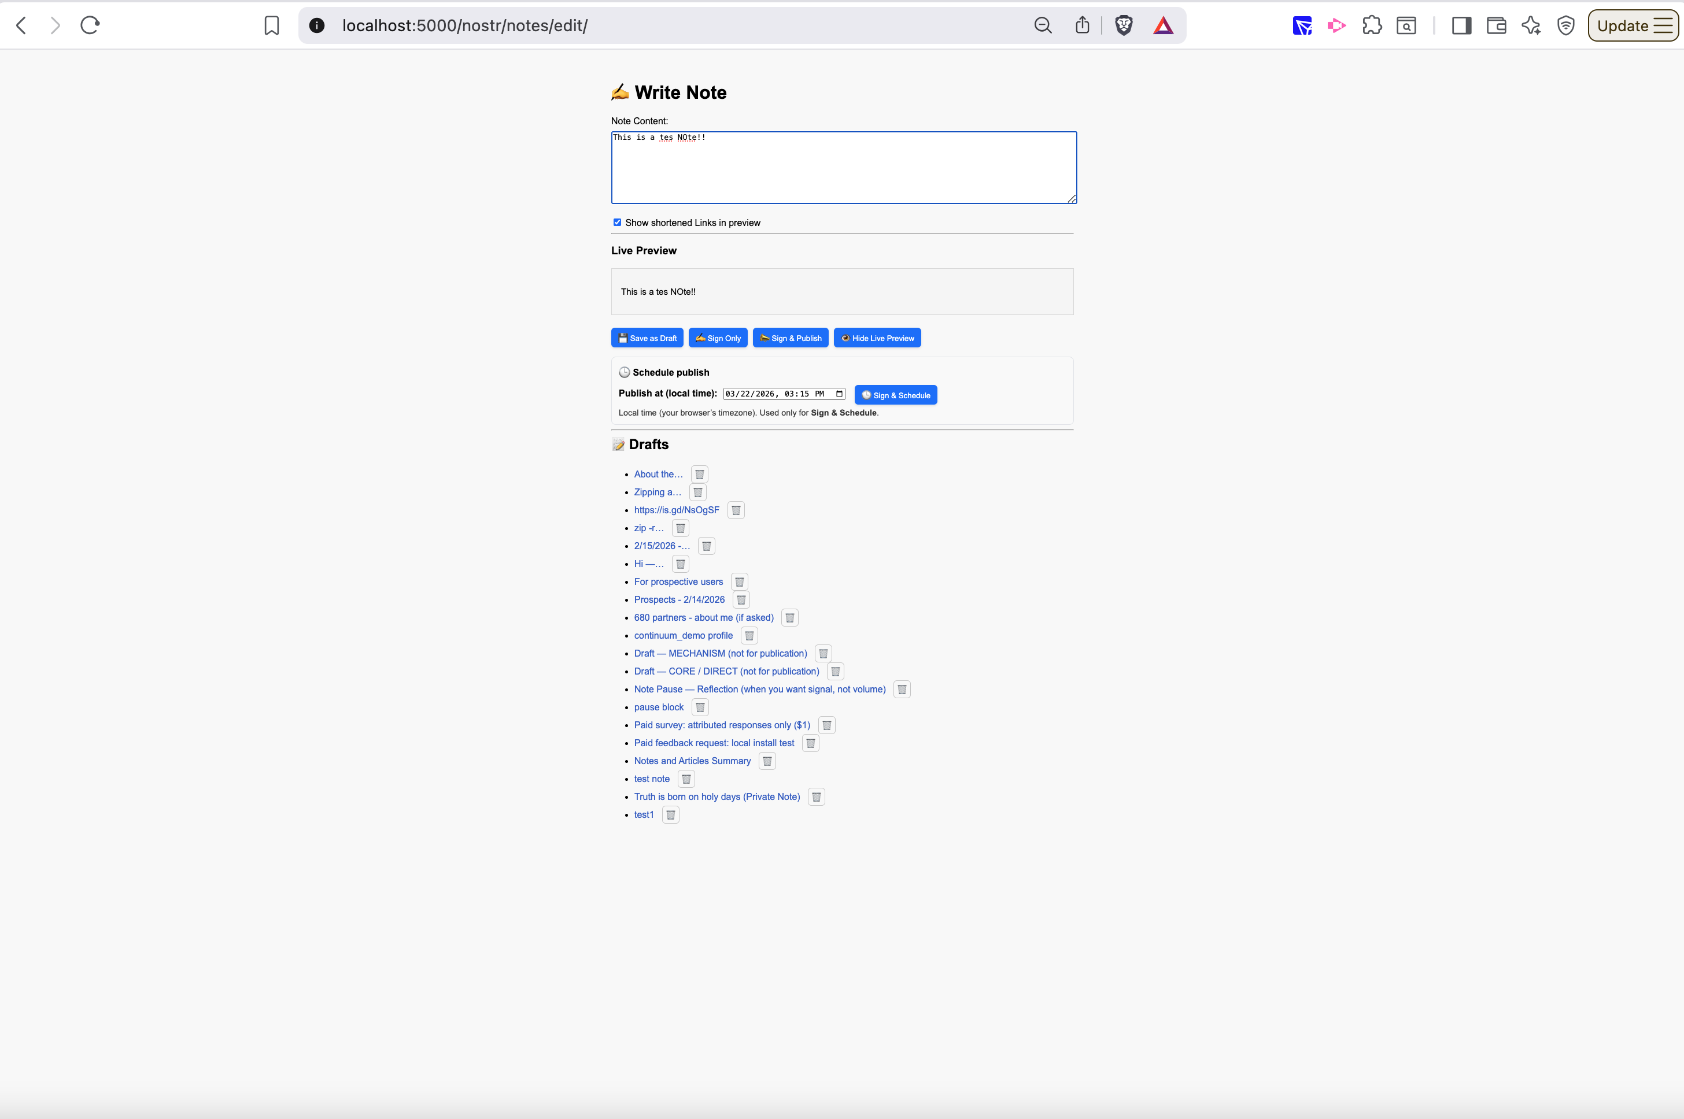Toggle the browser sidebar panel icon

1461,25
